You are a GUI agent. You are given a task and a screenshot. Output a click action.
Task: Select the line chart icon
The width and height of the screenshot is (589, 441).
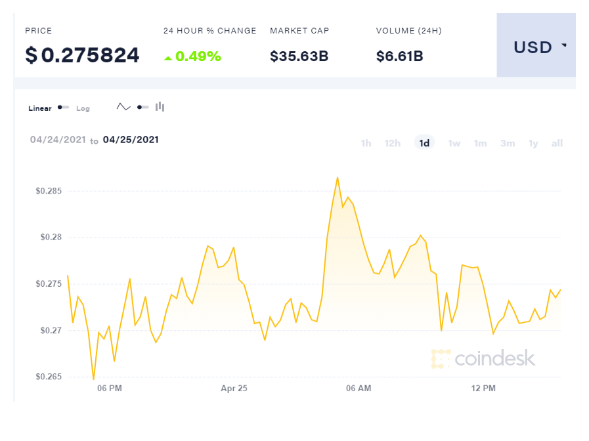(x=123, y=107)
